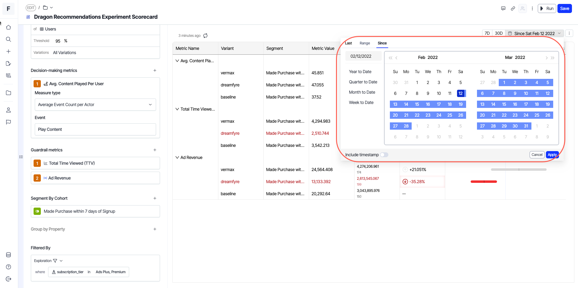578x288 pixels.
Task: Click the refresh icon next to '3 minutes ago'
Action: coord(205,36)
